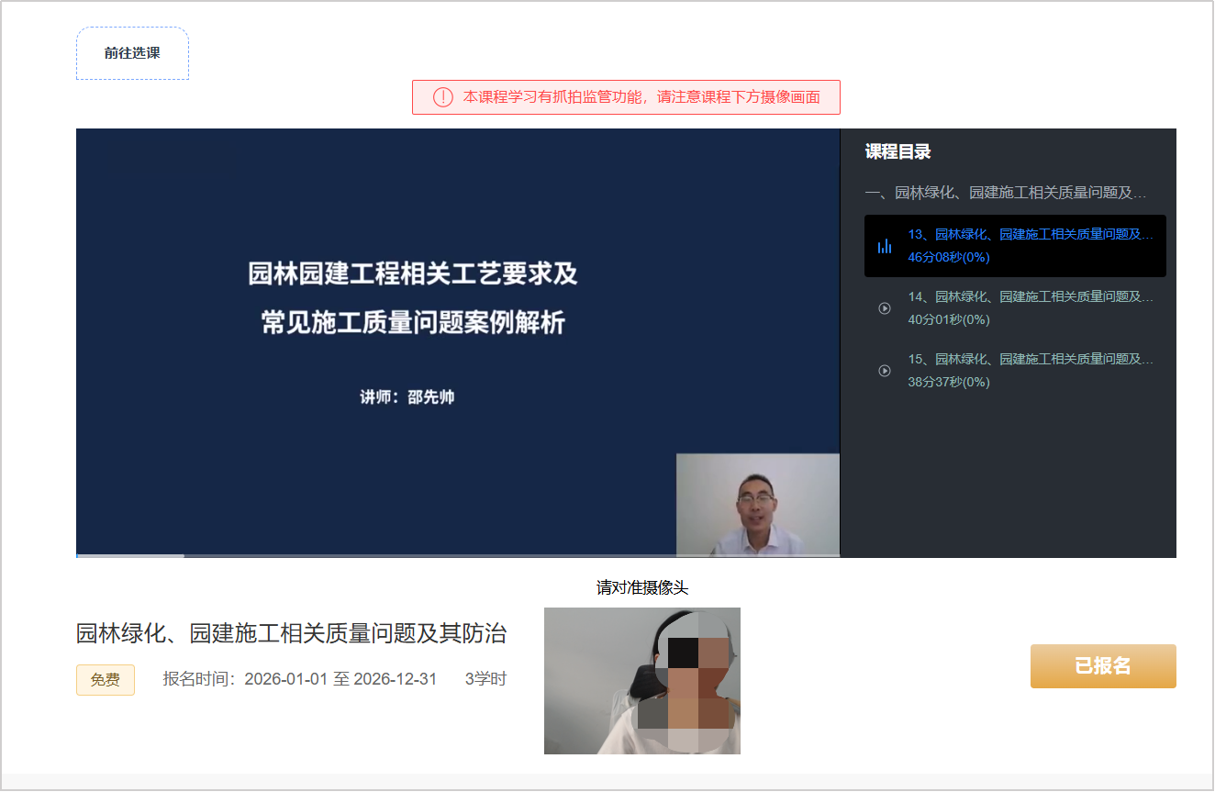1215x792 pixels.
Task: Click the webcam preview under 请对准摄像头
Action: [x=642, y=681]
